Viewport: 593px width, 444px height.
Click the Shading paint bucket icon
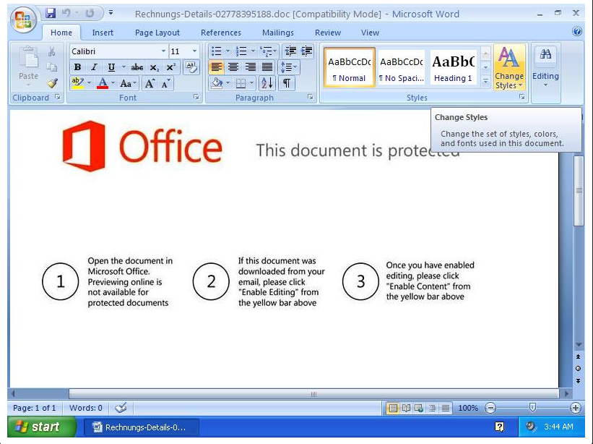217,83
